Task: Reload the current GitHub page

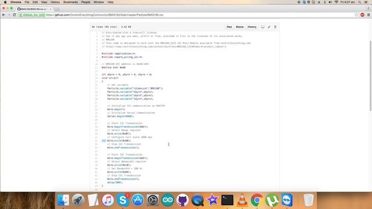Action: tap(14, 15)
